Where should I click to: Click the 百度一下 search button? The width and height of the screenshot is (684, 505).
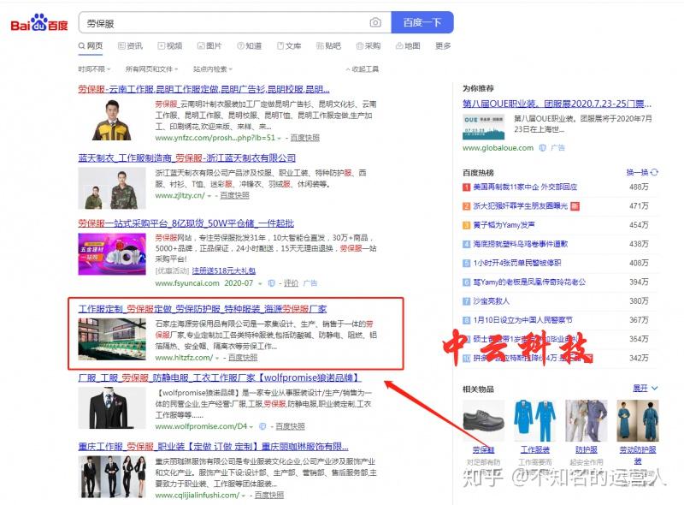[422, 21]
